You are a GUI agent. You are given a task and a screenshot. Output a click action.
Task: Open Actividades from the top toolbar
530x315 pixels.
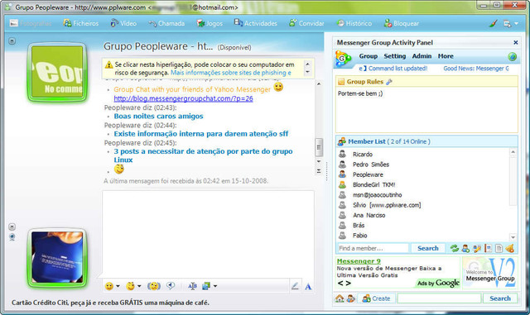pyautogui.click(x=256, y=23)
